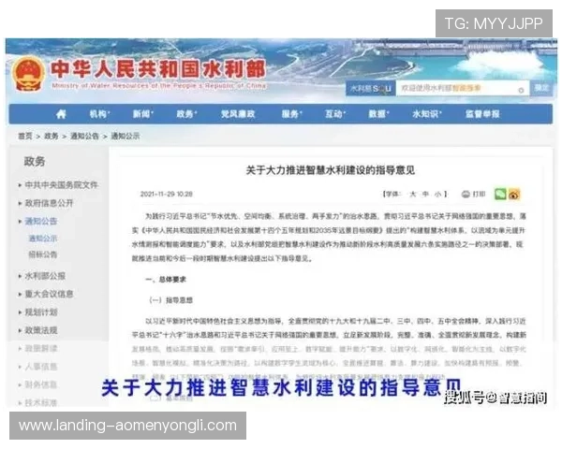Click 首页 in the breadcrumb
The image size is (562, 449).
[25, 136]
